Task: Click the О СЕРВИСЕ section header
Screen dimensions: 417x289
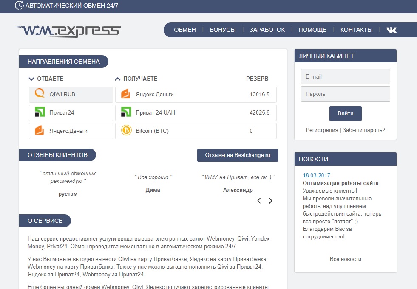Action: tap(45, 221)
